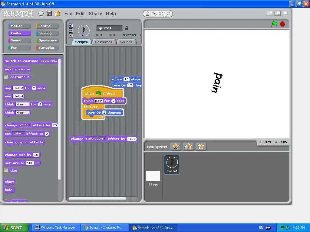Open the Variables blocks category

(x=47, y=48)
